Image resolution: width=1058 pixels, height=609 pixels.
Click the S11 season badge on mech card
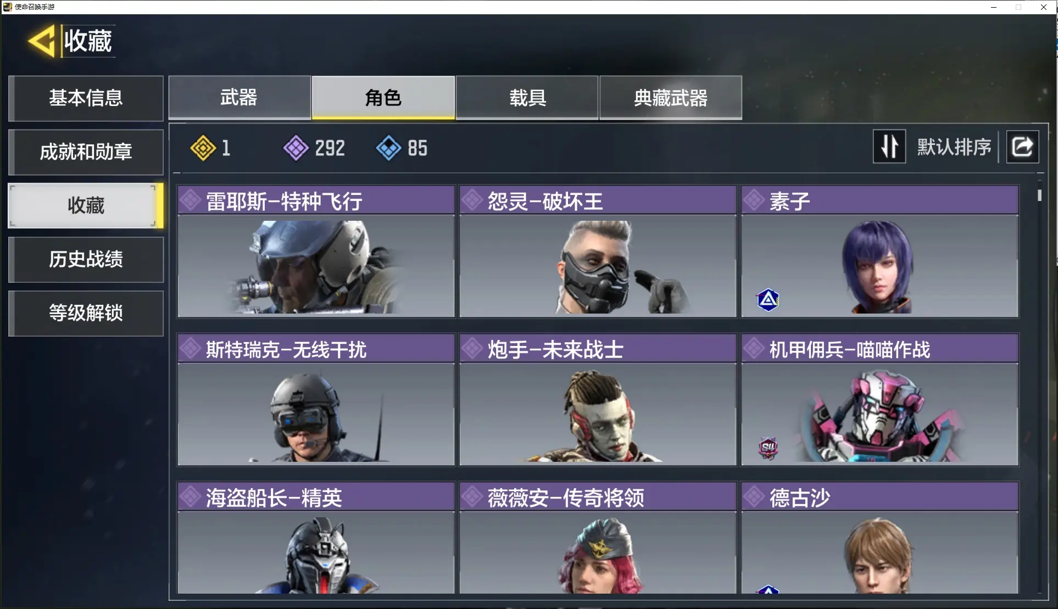[768, 448]
